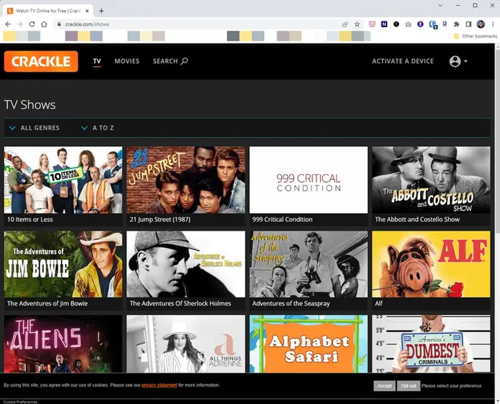Open the search magnifier icon

click(x=184, y=61)
